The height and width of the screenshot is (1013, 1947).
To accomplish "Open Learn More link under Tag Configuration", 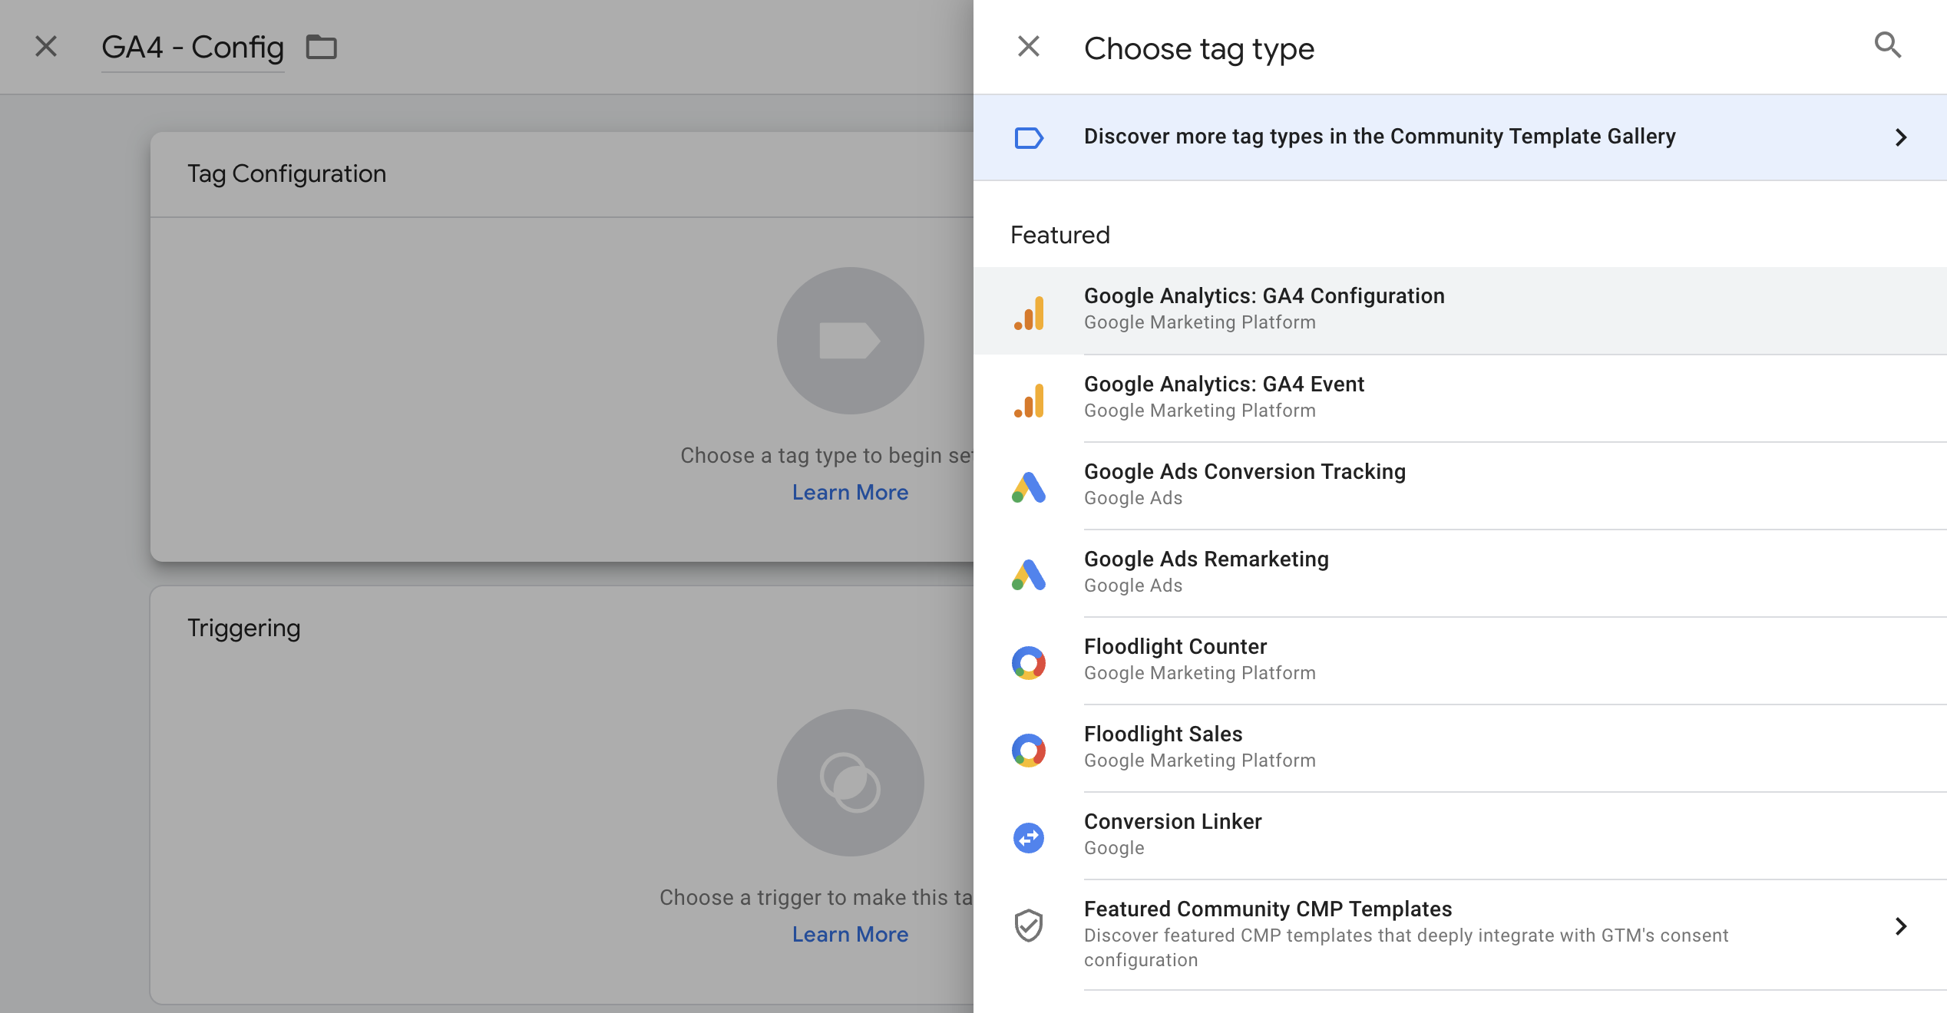I will [850, 493].
